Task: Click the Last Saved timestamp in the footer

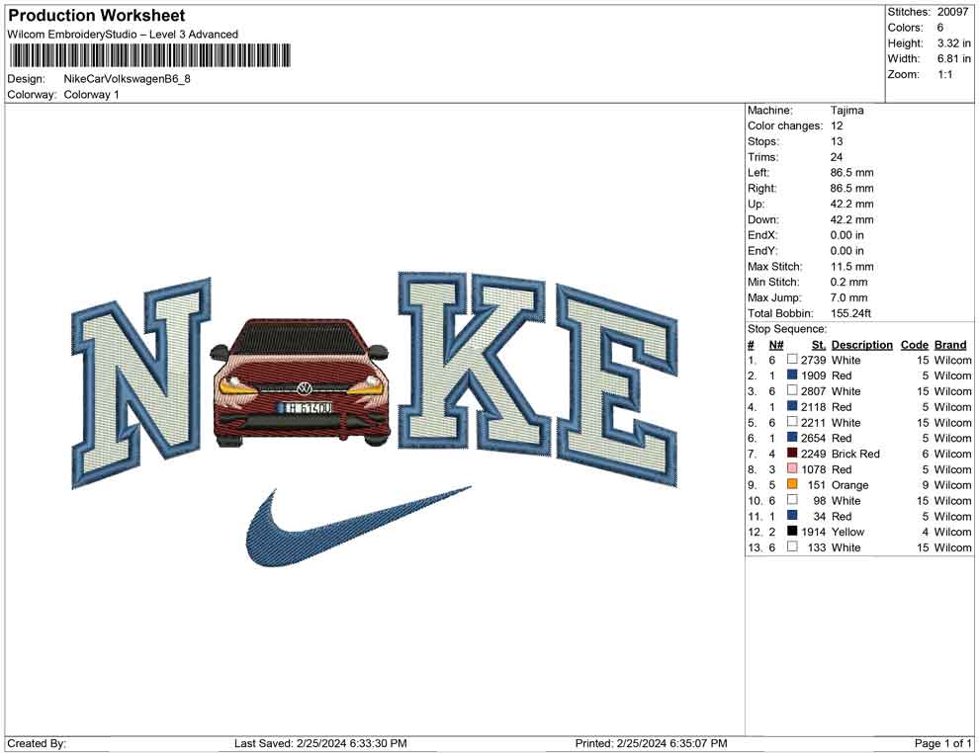Action: coord(320,743)
